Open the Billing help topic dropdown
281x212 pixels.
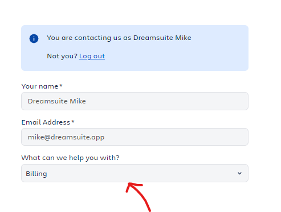click(x=135, y=173)
